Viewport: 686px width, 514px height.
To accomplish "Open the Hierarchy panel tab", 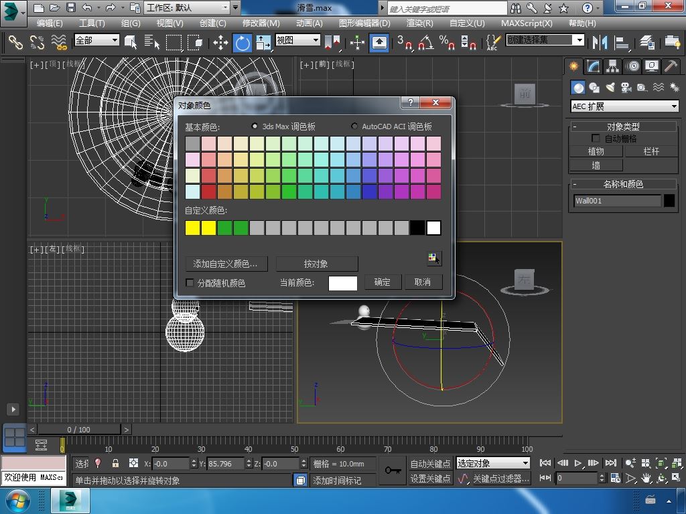I will pyautogui.click(x=612, y=66).
